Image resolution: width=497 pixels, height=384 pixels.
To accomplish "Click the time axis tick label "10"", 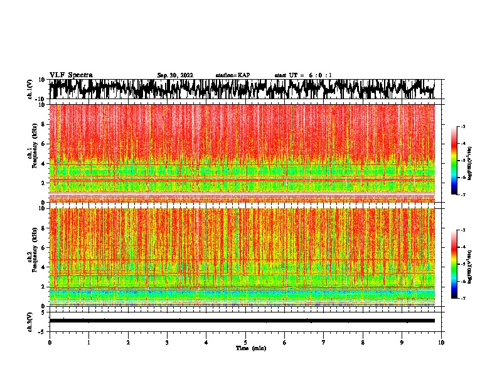I will pyautogui.click(x=441, y=343).
